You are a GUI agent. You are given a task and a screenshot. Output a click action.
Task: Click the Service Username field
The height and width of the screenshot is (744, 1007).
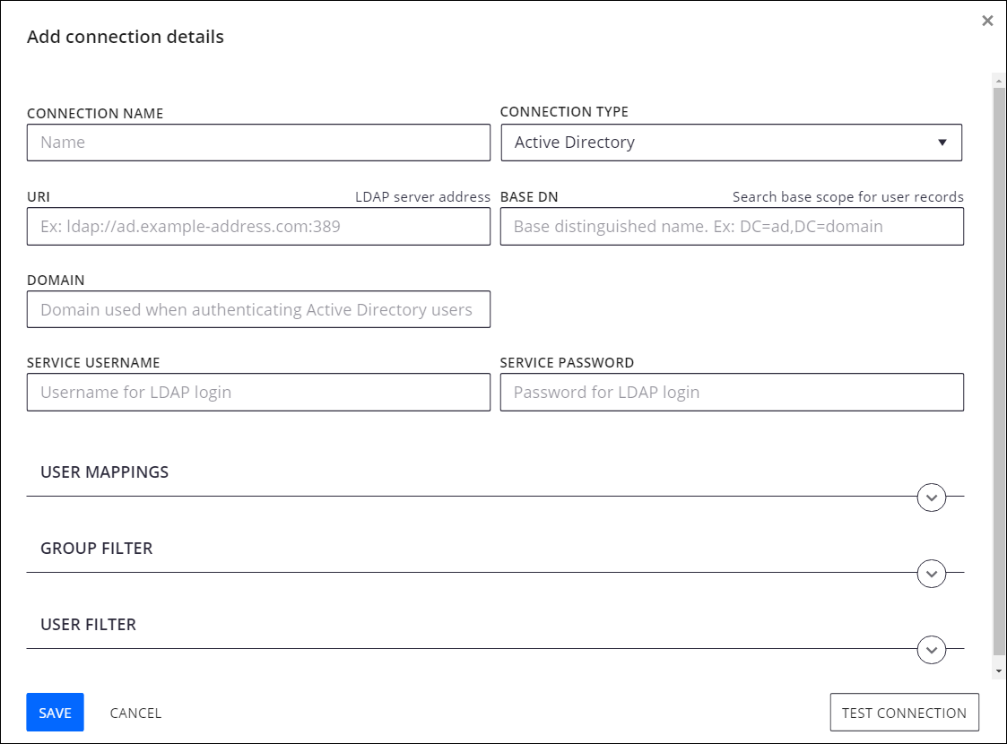pos(258,393)
